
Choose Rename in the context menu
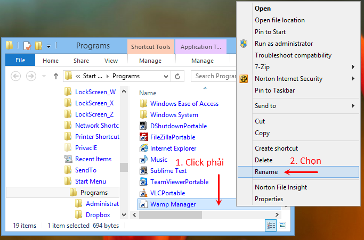pos(298,172)
